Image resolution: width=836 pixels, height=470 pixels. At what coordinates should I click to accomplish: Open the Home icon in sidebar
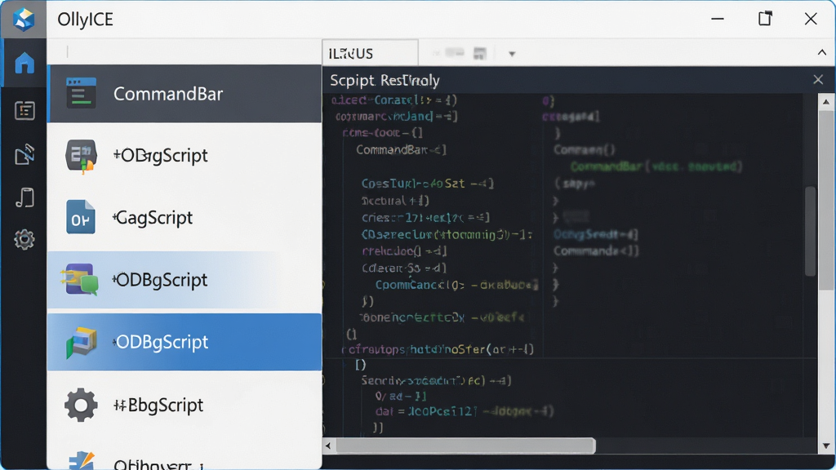[24, 63]
